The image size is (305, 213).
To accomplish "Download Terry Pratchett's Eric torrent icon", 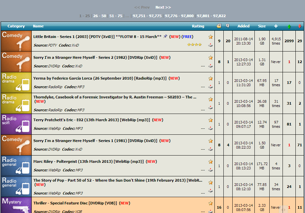I will tap(210, 128).
